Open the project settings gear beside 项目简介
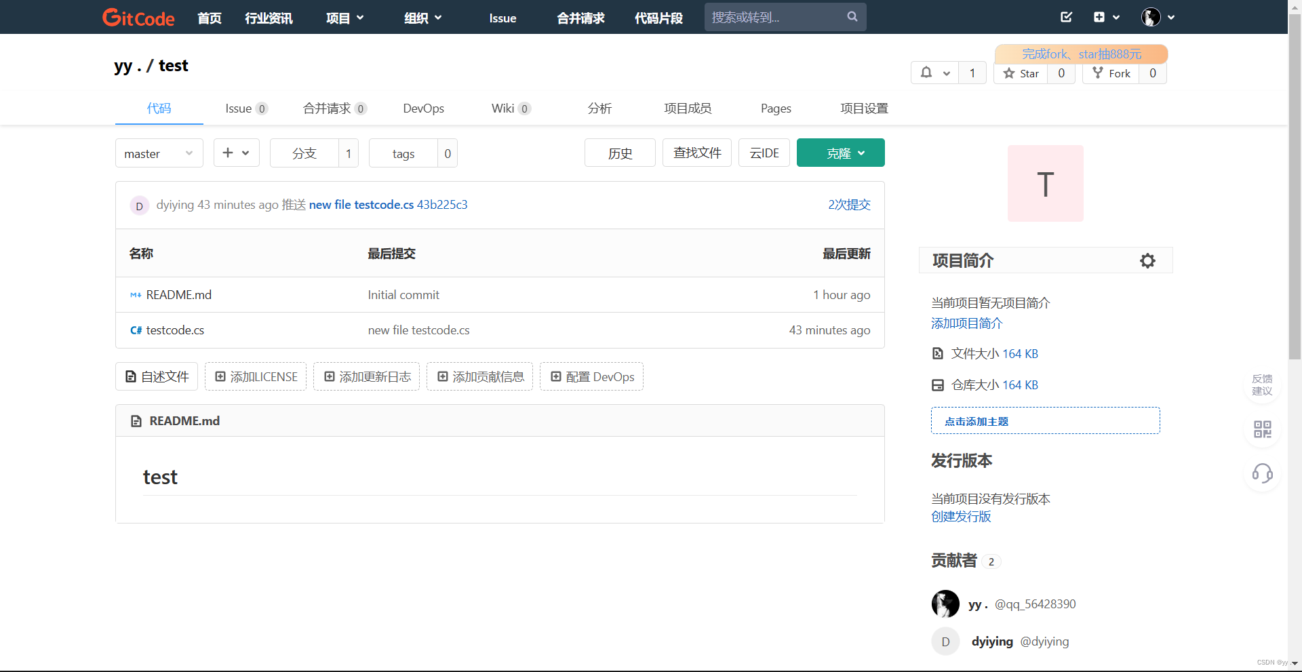The height and width of the screenshot is (672, 1302). (1147, 260)
